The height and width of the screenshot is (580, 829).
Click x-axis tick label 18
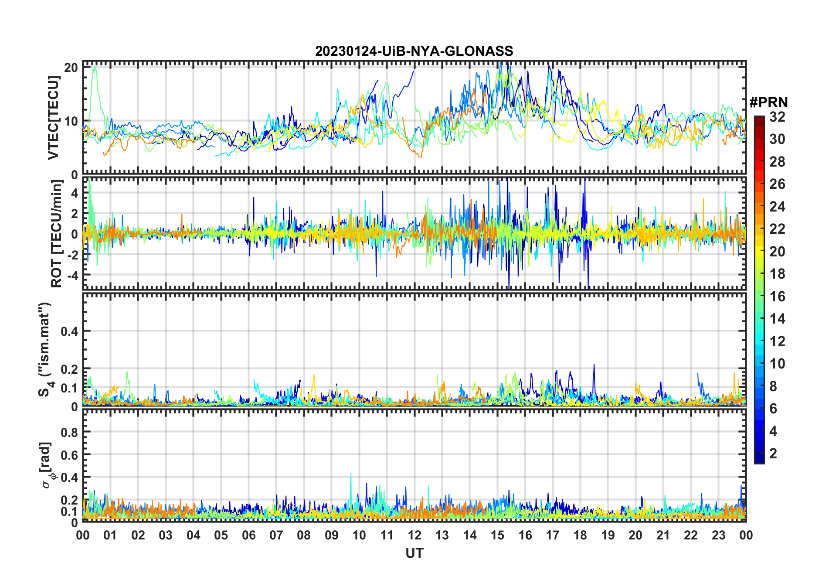tap(580, 536)
